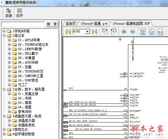Viewport: 168px width, 139px height.
Task: Expand the 03、LENOVO联想 folder
Action: 9,49
